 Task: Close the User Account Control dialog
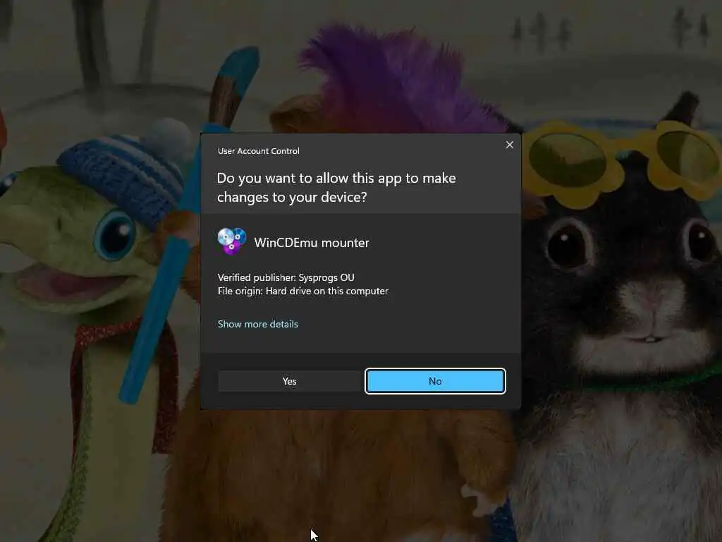coord(509,145)
